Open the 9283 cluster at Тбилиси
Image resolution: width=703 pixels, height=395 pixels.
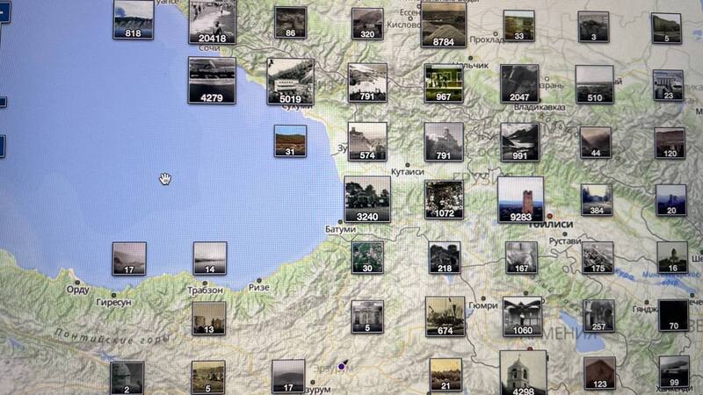520,200
